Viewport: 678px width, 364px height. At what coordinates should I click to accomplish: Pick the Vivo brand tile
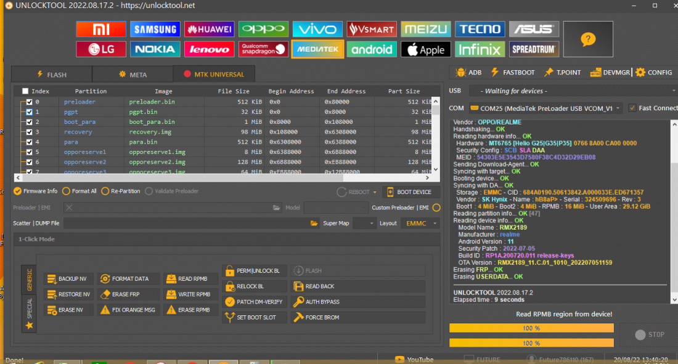coord(317,29)
